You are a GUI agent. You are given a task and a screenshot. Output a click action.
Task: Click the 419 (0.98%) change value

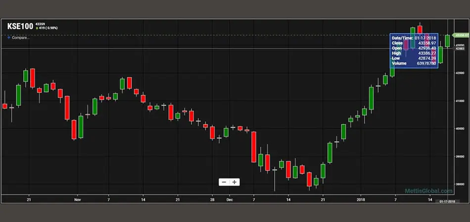pyautogui.click(x=48, y=28)
